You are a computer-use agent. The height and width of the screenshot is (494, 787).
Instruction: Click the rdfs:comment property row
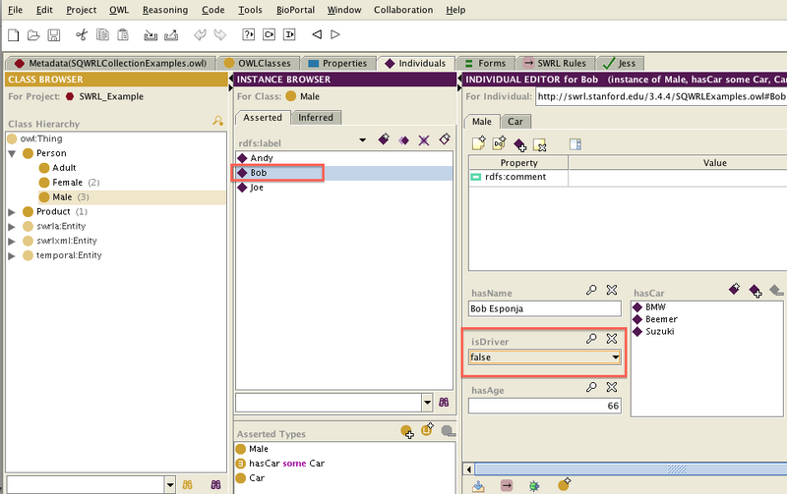tap(628, 177)
